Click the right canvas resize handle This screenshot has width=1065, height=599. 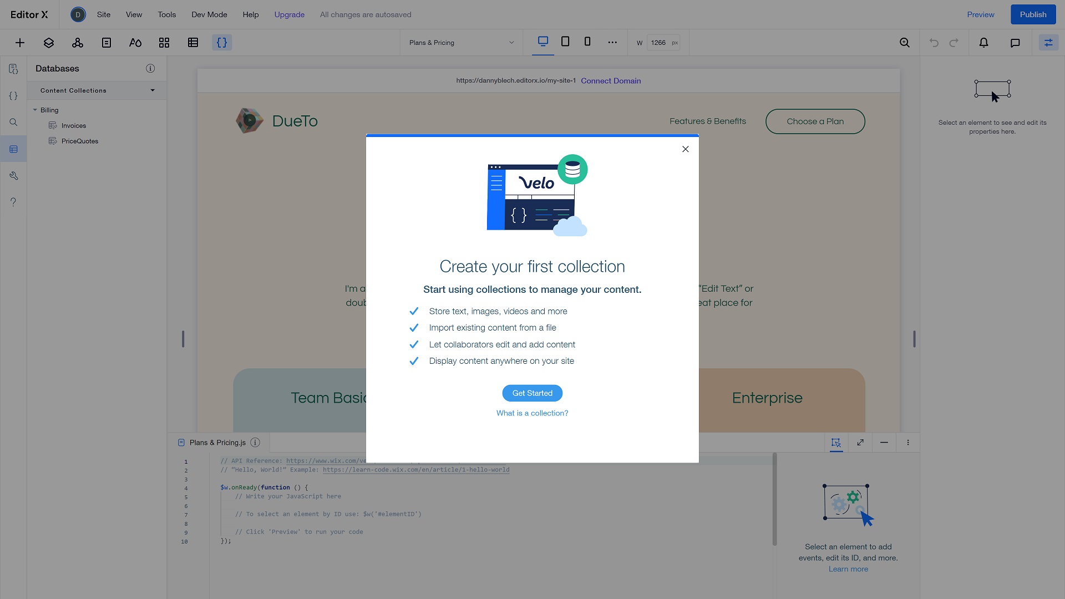914,339
